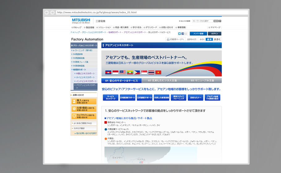Select アセアンビジネスサポート in sidebar
Screen dimensions: 281x173
click(86, 86)
